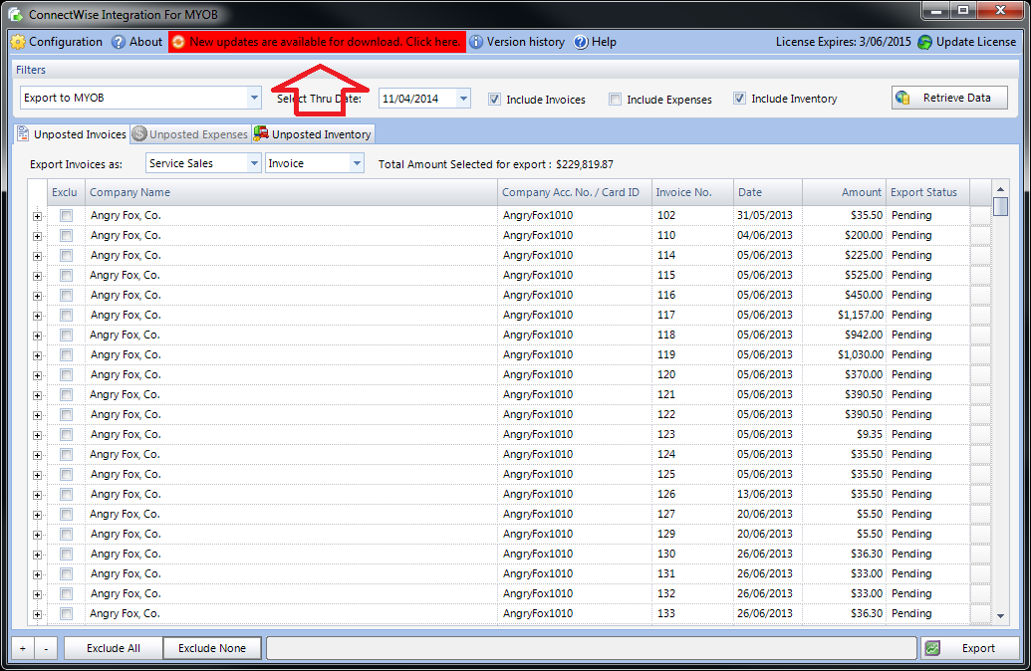Image resolution: width=1031 pixels, height=671 pixels.
Task: Tick the exclude checkbox for invoice 110
Action: coord(67,235)
